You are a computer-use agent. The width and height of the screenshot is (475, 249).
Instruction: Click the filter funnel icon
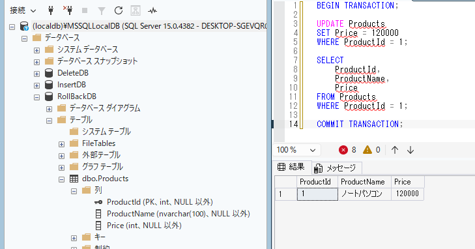[x=102, y=11]
